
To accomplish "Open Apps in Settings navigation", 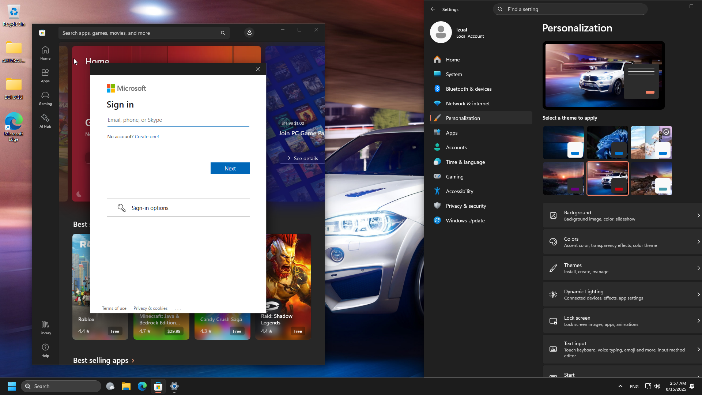I will pyautogui.click(x=481, y=132).
